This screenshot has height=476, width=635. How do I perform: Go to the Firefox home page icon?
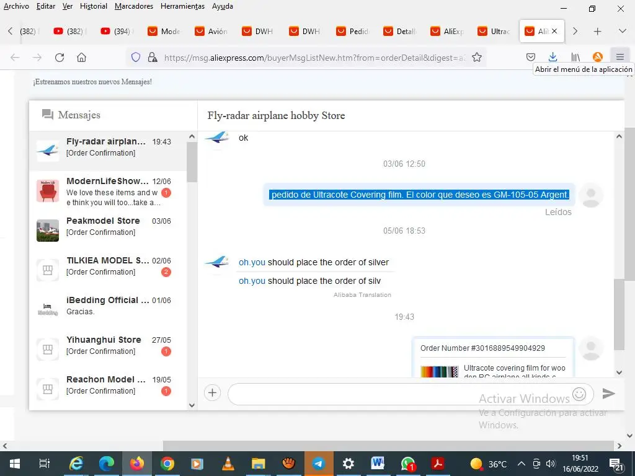click(81, 58)
